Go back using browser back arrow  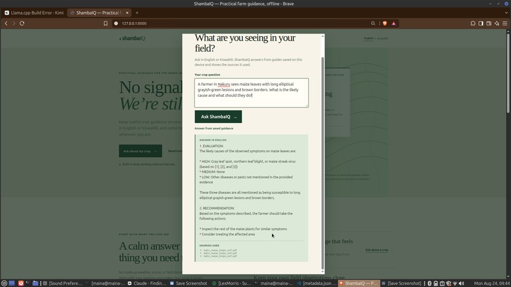(6, 23)
